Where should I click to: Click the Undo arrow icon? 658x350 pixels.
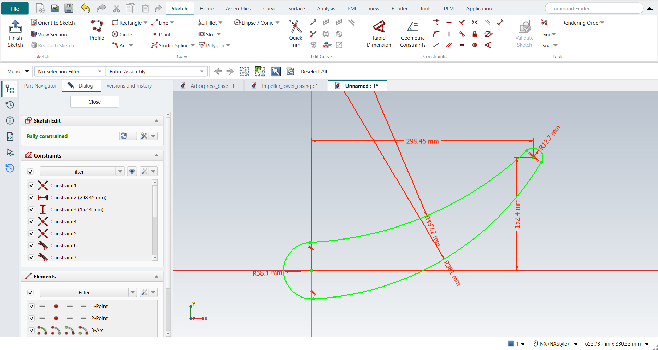point(85,9)
